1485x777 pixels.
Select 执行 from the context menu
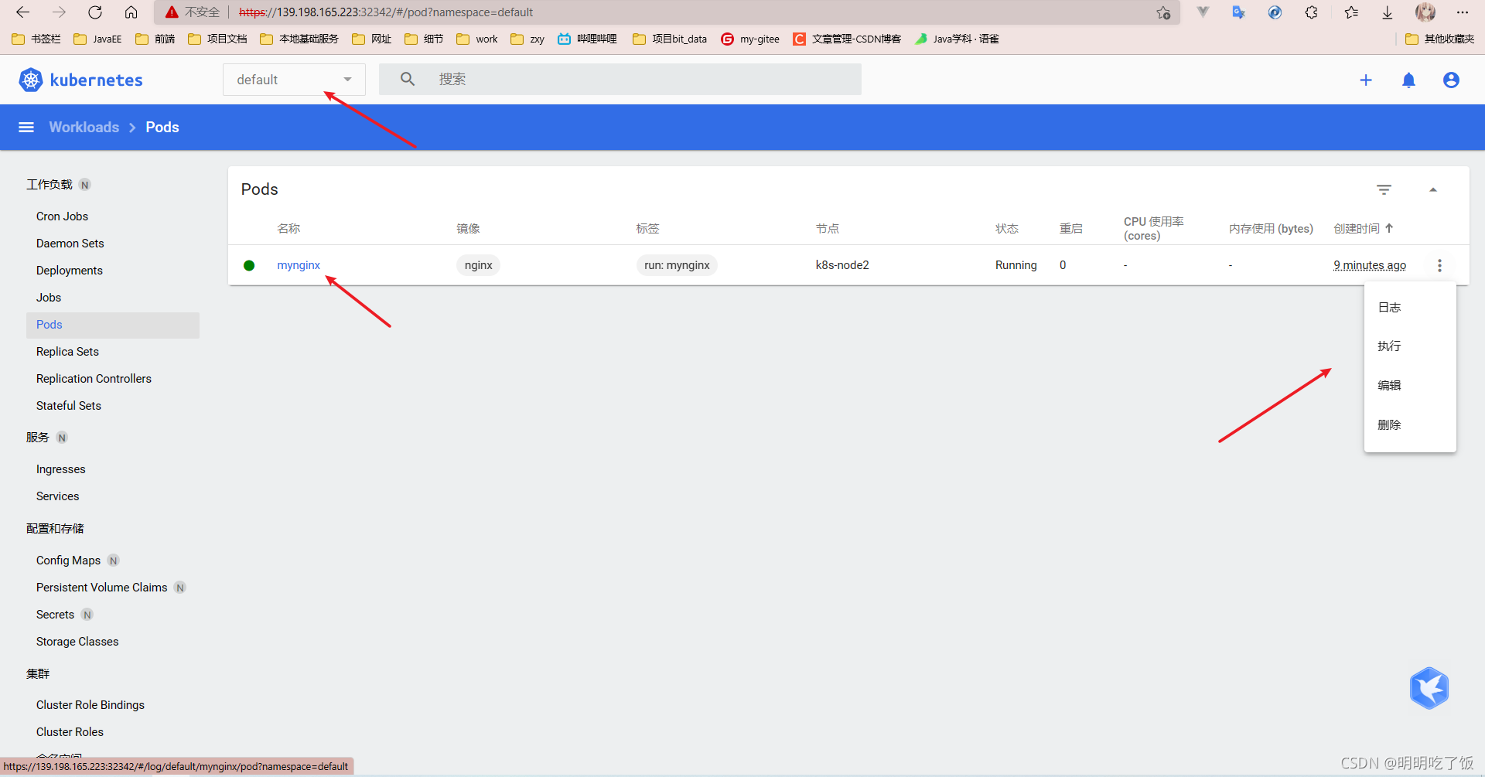1410,346
